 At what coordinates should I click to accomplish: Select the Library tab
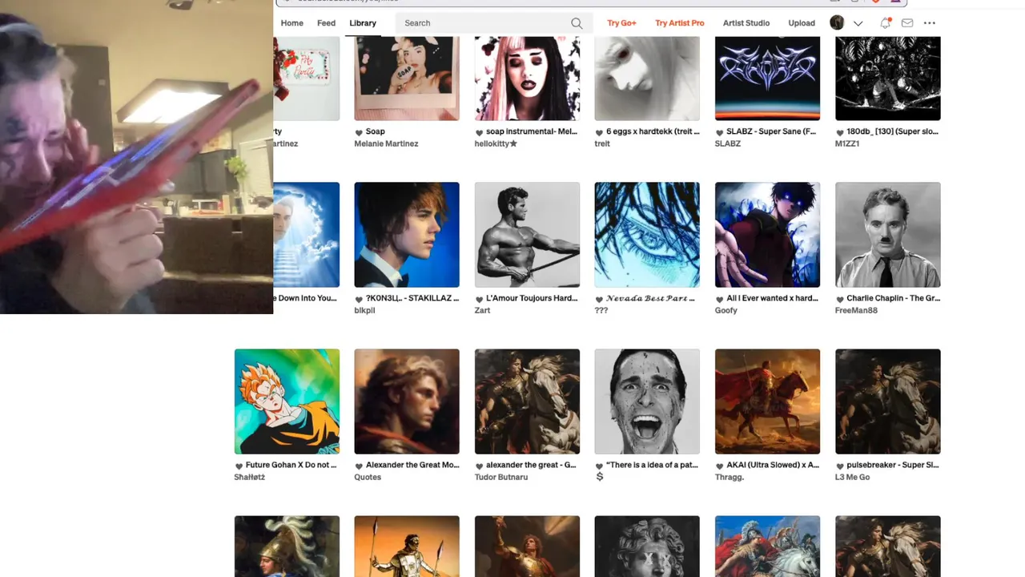click(x=363, y=23)
